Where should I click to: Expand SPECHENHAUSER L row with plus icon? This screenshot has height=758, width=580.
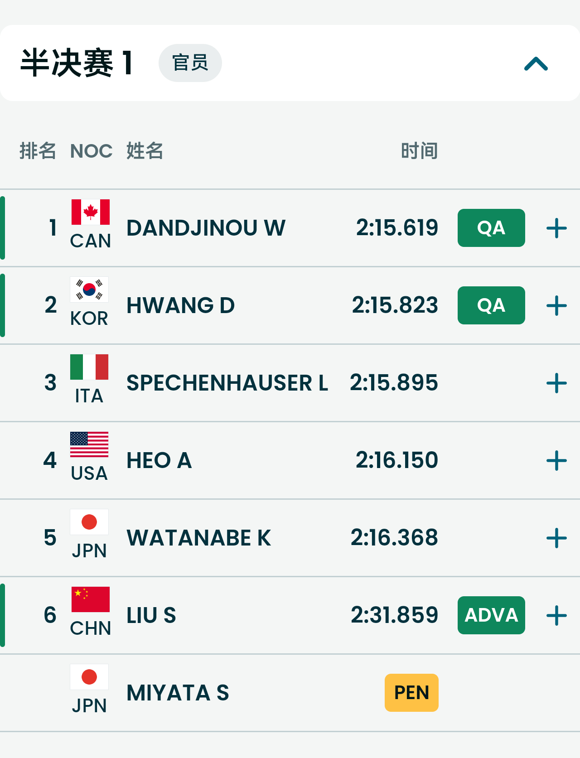556,383
